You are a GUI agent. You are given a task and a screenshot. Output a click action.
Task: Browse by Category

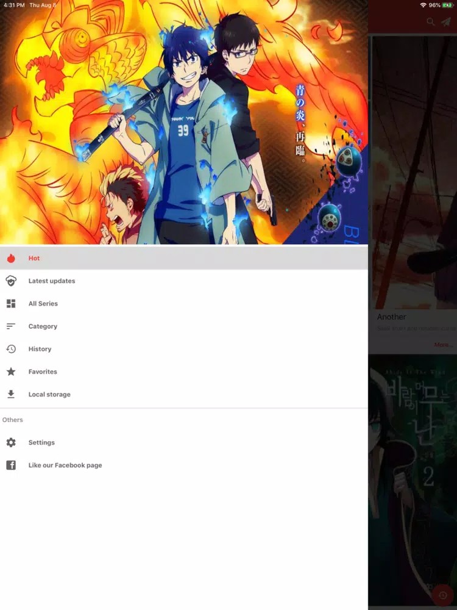[184, 326]
